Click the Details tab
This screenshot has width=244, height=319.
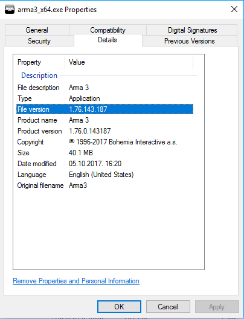coord(108,40)
